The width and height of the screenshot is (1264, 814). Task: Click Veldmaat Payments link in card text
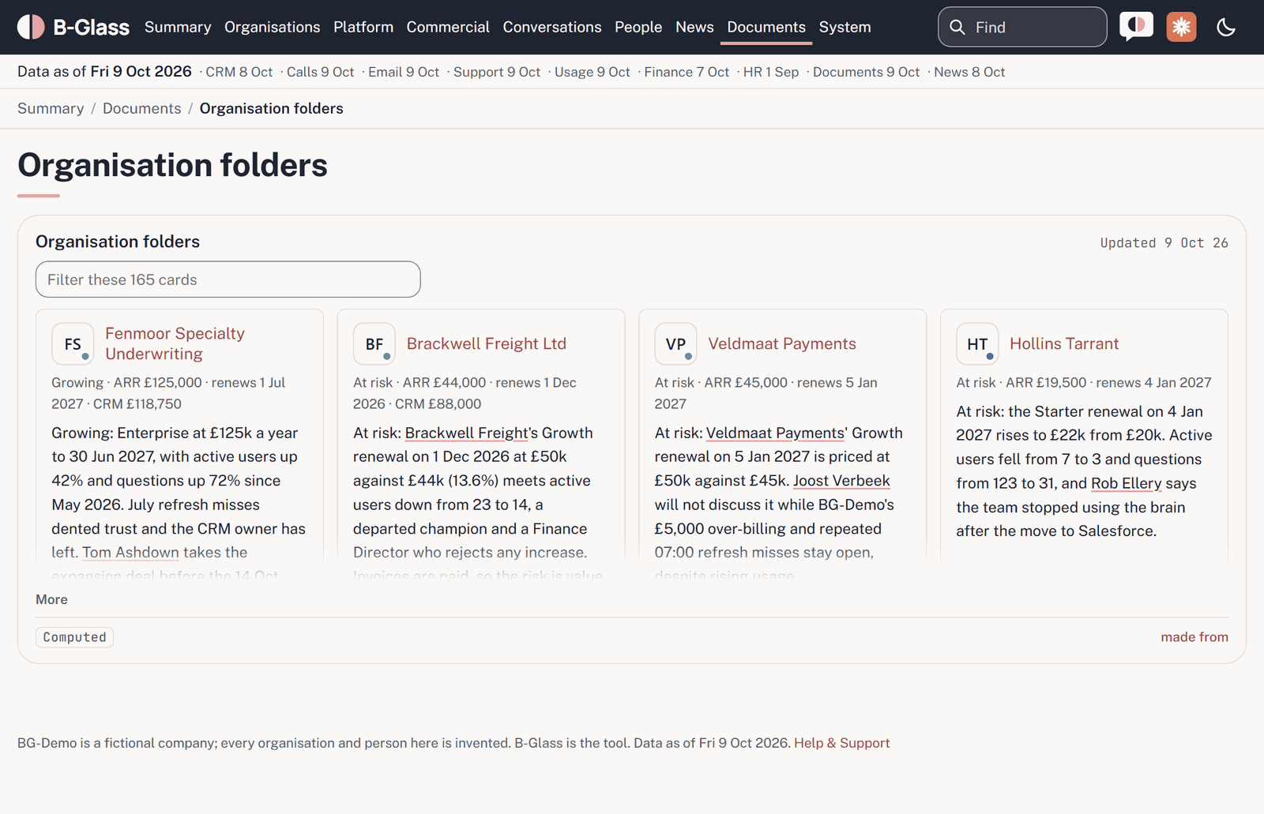click(x=775, y=433)
